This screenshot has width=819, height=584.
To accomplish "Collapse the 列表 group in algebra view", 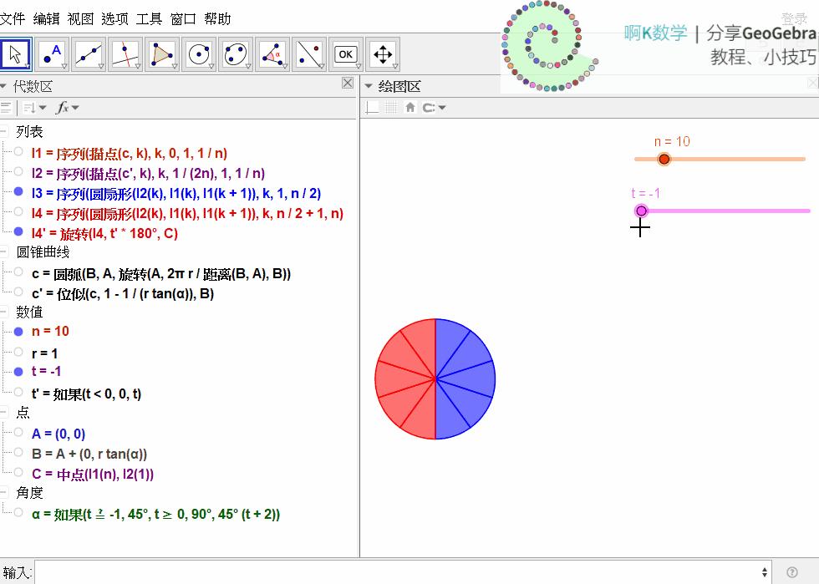I will [x=5, y=131].
